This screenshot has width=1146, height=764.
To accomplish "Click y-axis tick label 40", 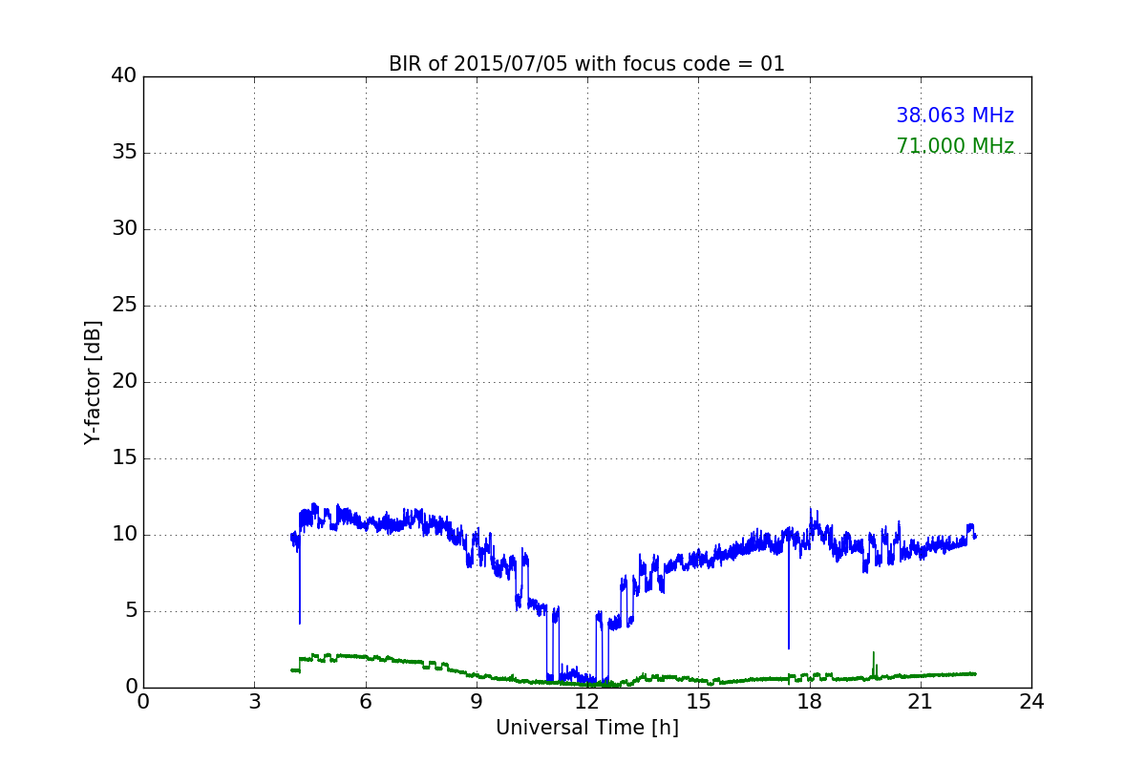I will (124, 76).
